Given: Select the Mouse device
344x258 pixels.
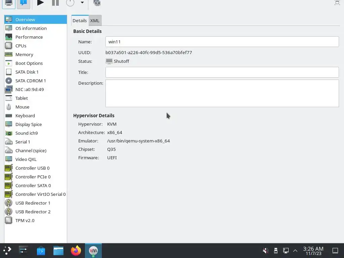Looking at the screenshot, I should 36,107.
